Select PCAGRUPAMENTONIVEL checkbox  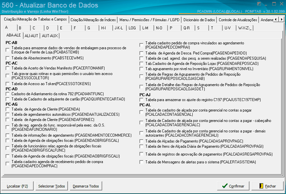(141, 69)
